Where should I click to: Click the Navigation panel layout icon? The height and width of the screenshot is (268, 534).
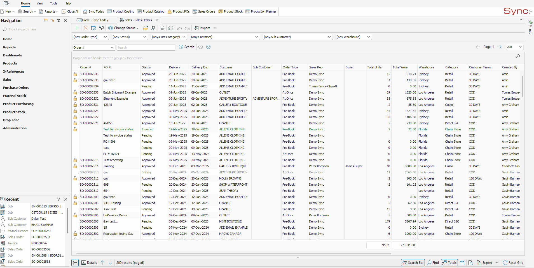(x=46, y=20)
